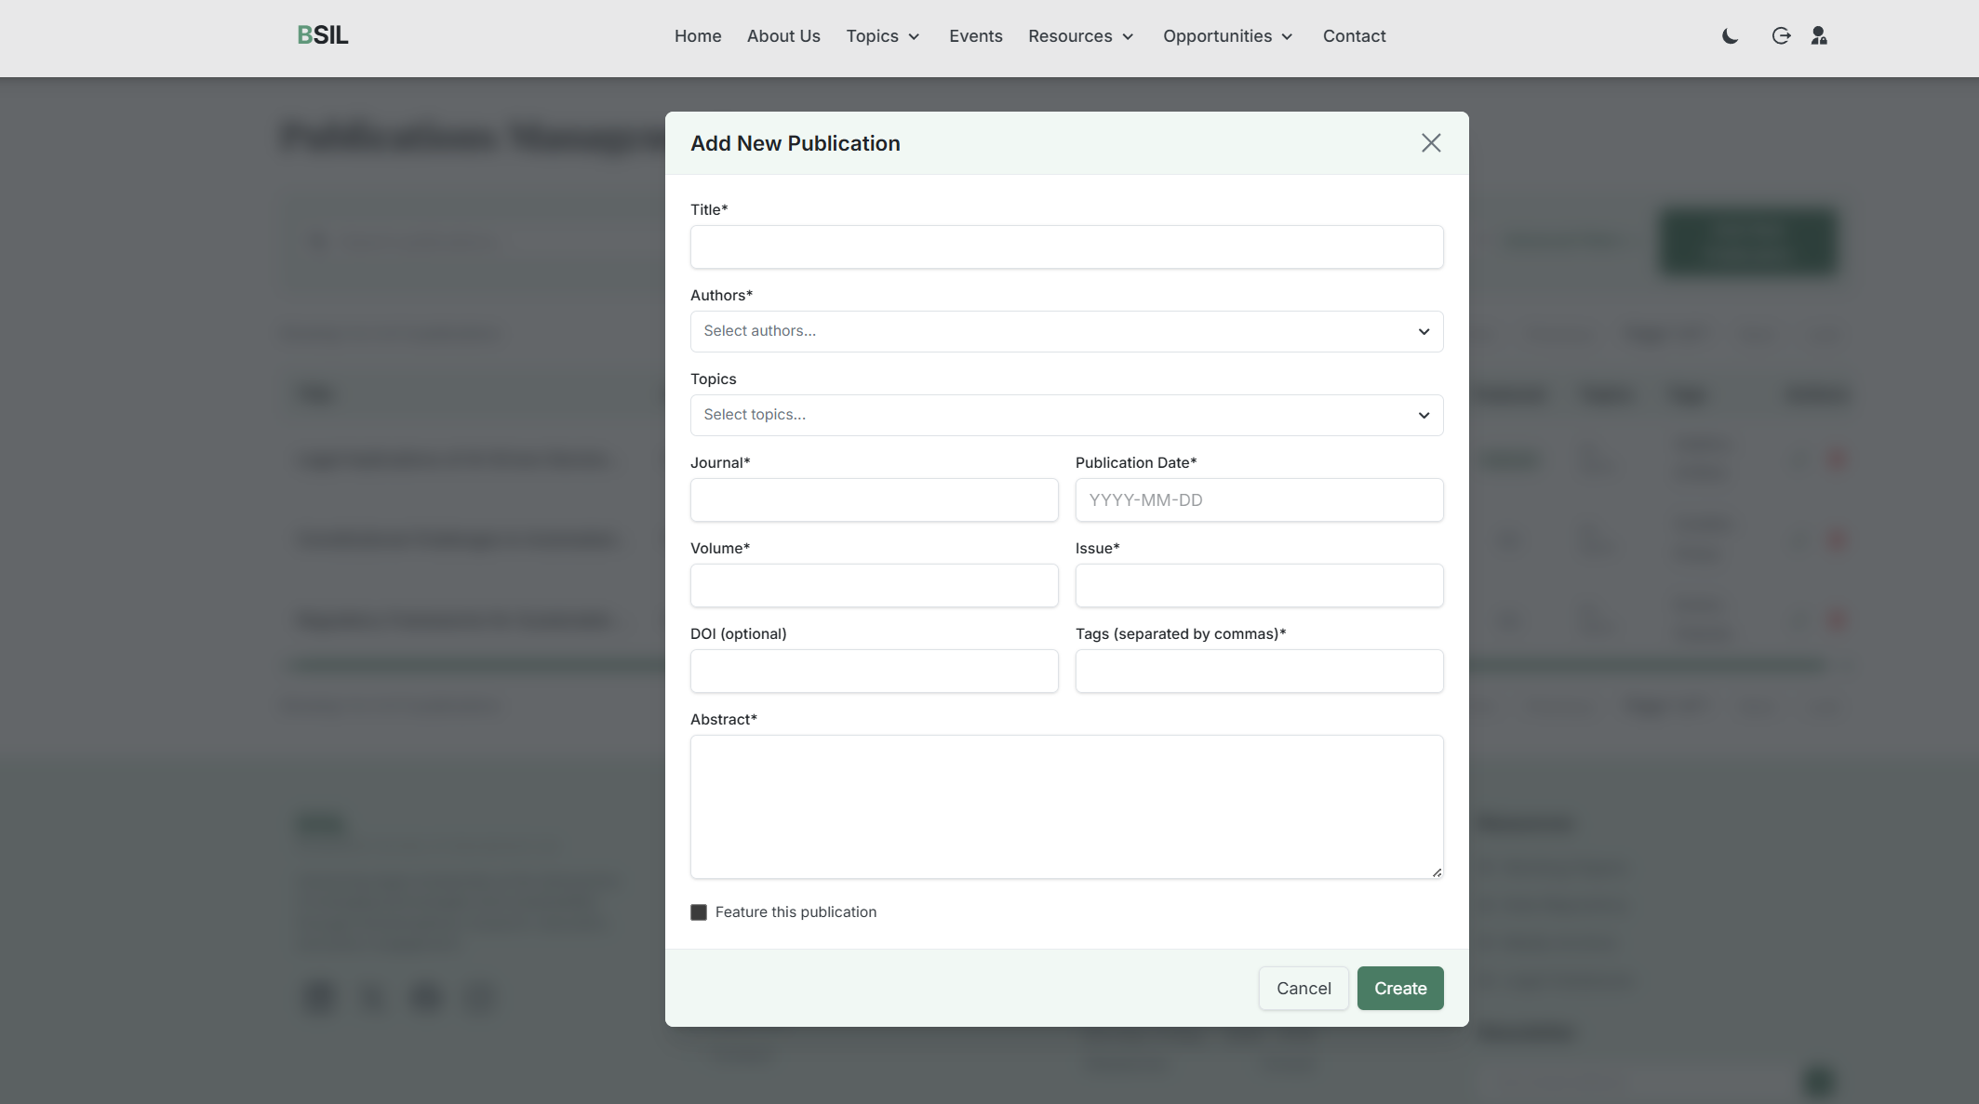Navigate to About Us
This screenshot has width=1979, height=1104.
783,36
